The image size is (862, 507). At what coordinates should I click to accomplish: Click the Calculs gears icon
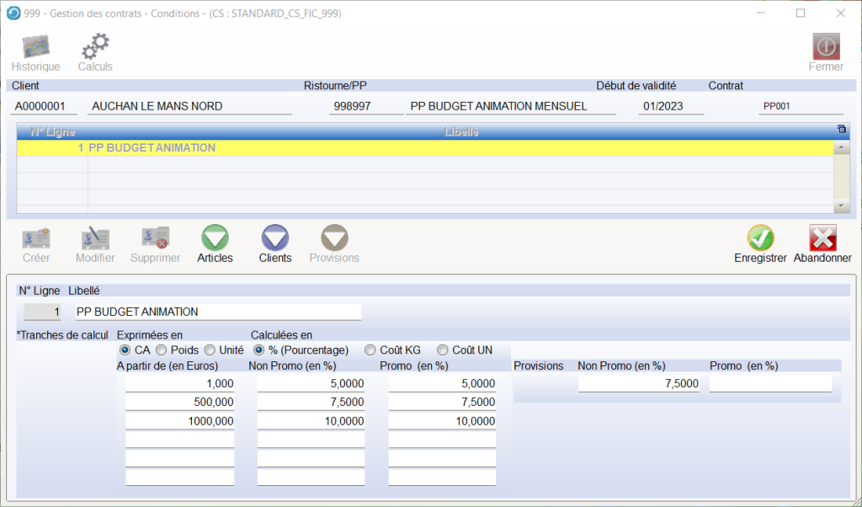point(95,47)
